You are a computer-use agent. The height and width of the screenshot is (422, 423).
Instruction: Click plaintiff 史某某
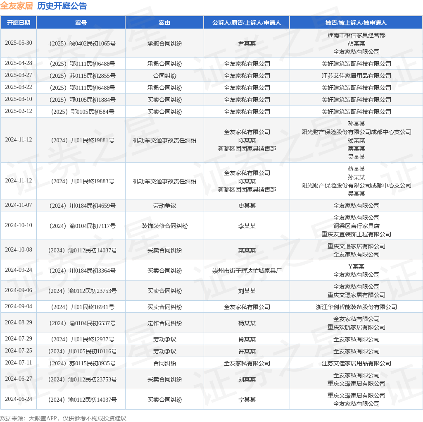pos(247,206)
